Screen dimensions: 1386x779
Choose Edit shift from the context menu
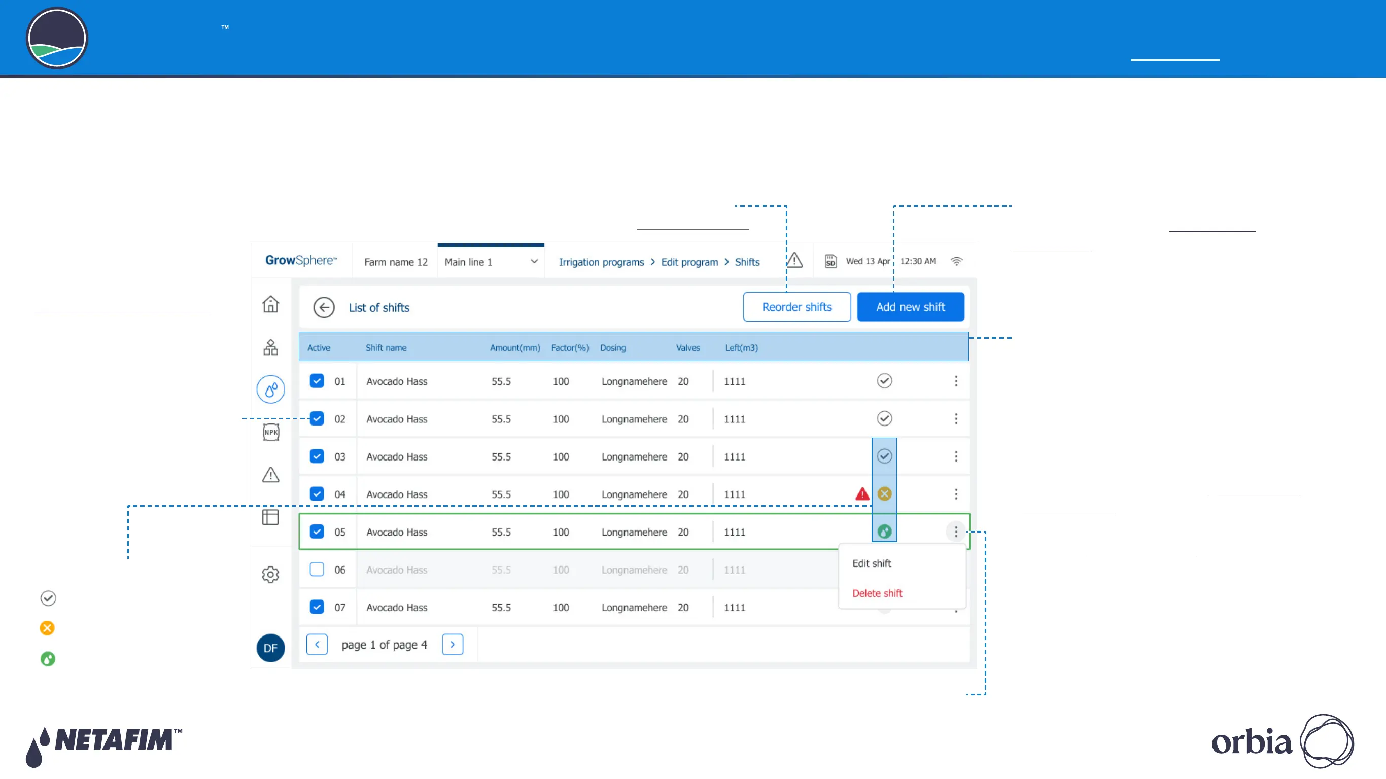[x=872, y=563]
